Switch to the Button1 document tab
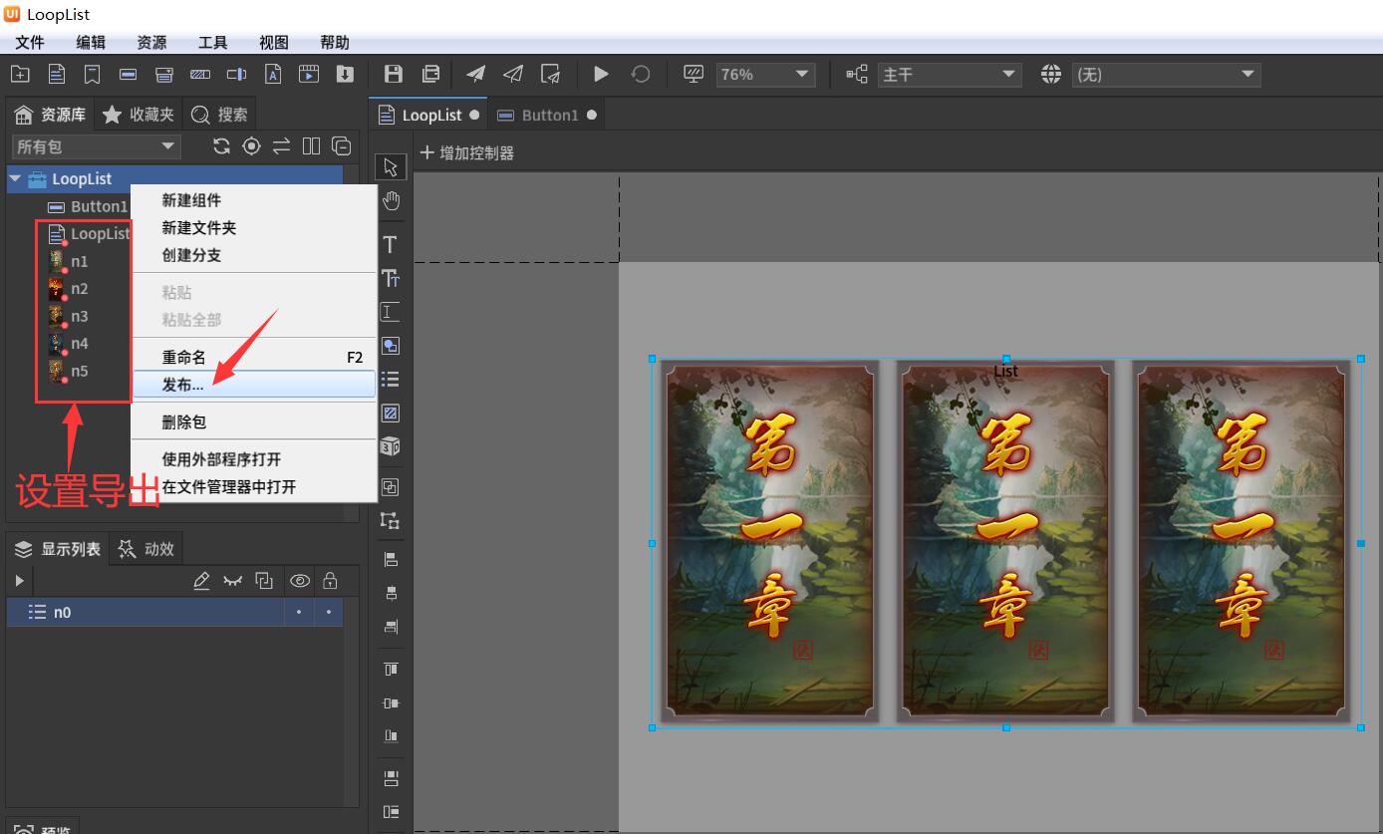 tap(549, 116)
